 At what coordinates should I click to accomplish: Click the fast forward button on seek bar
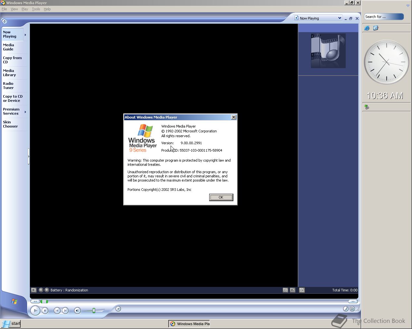[x=353, y=301]
